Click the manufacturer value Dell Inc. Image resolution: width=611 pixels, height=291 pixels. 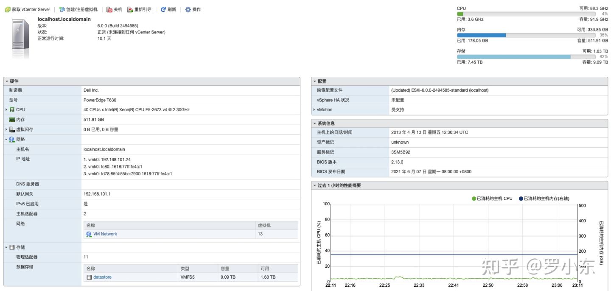[x=91, y=90]
